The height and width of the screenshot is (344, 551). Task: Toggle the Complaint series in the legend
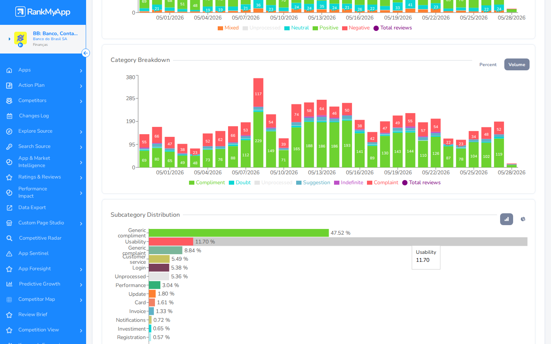click(x=383, y=183)
